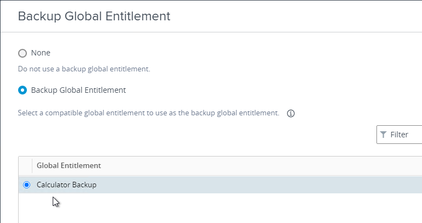Click the Backup Global Entitlement dialog title
This screenshot has width=422, height=223.
point(94,16)
